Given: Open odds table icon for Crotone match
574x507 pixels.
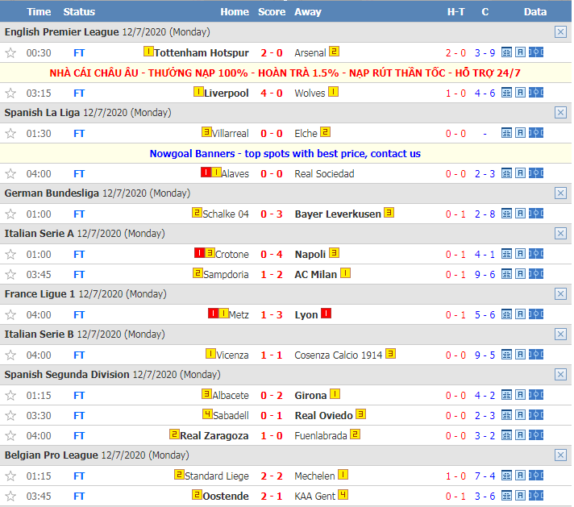Looking at the screenshot, I should click(x=506, y=254).
